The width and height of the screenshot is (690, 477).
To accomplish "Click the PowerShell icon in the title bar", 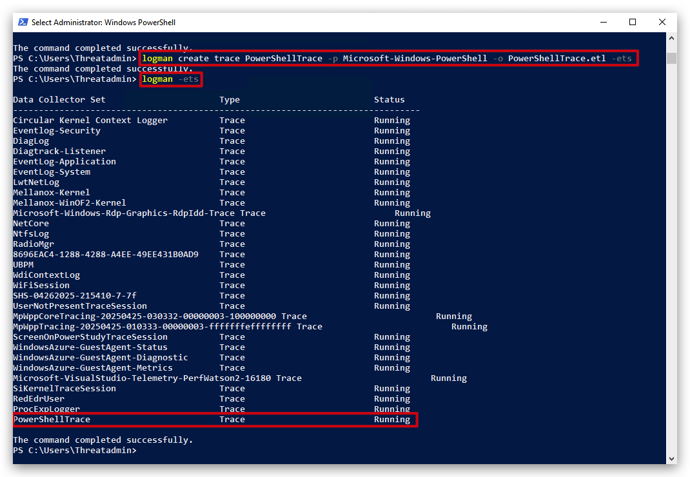I will coord(23,22).
